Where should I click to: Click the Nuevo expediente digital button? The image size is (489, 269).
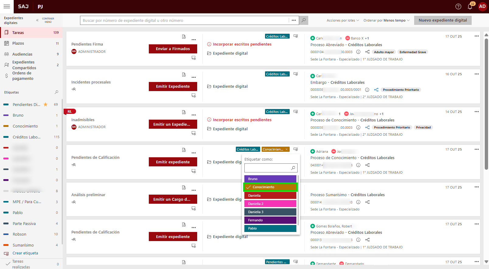[442, 20]
